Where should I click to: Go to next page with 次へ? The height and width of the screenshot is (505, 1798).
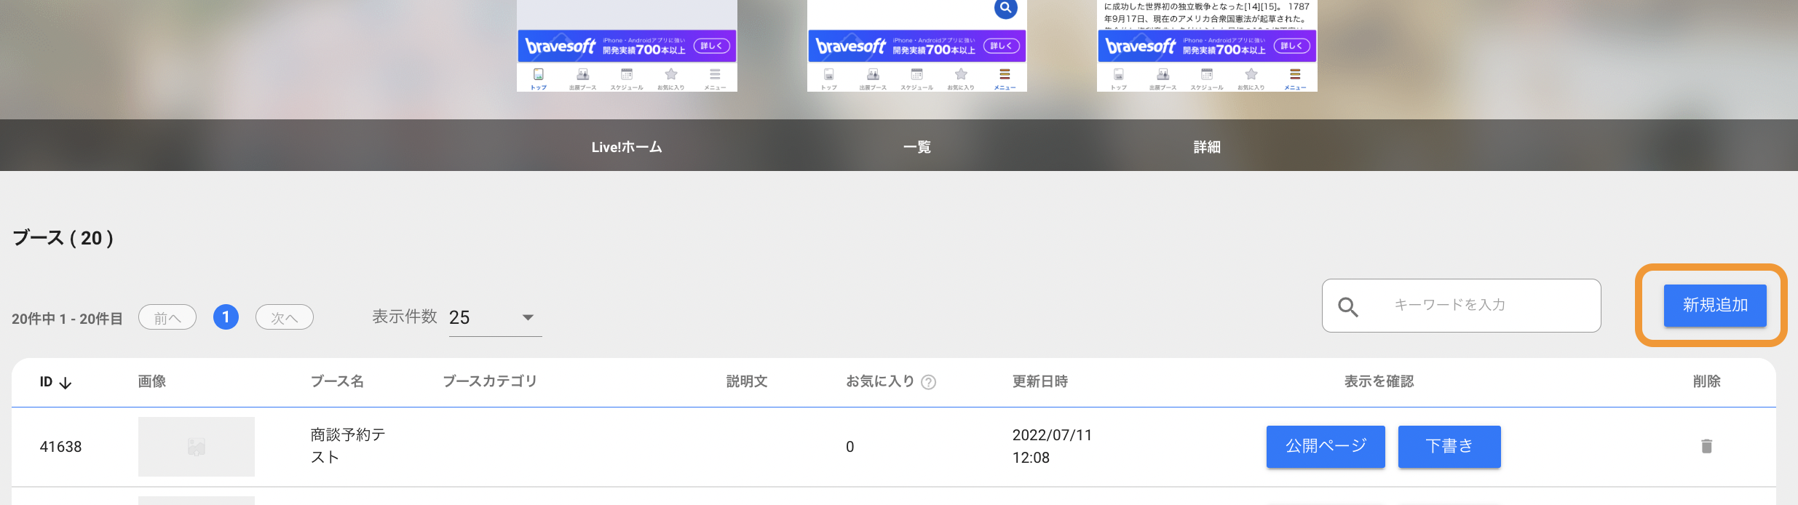click(285, 317)
